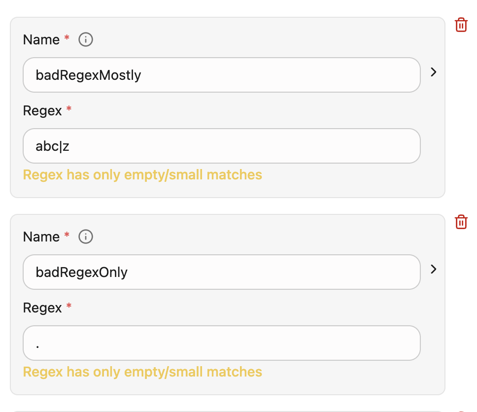Focus the Name field containing badRegexOnly
This screenshot has height=412, width=477.
(x=222, y=272)
